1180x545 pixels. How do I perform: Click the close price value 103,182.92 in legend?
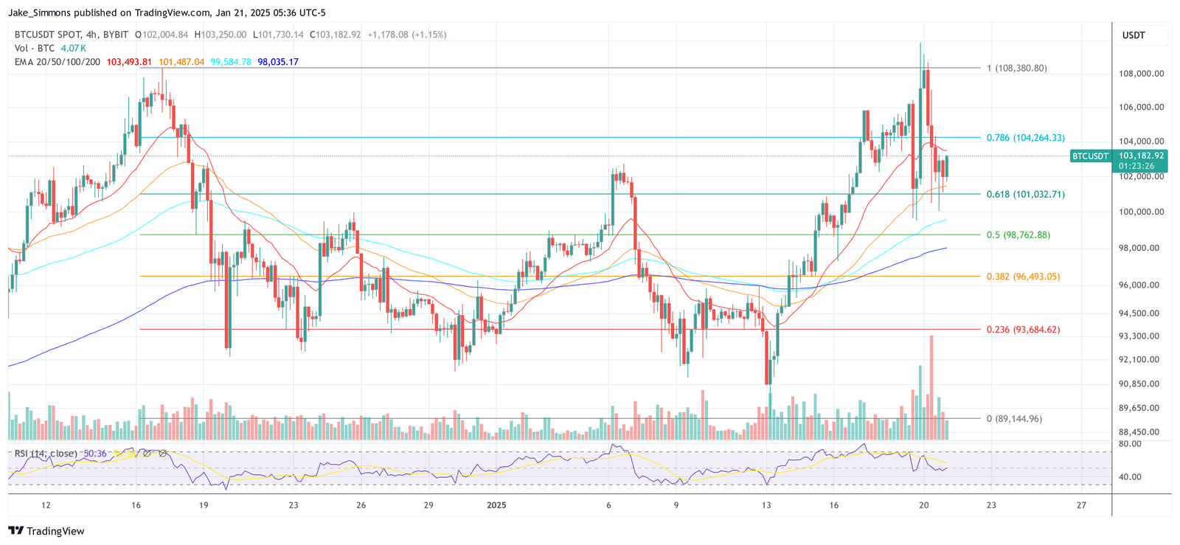(x=339, y=35)
